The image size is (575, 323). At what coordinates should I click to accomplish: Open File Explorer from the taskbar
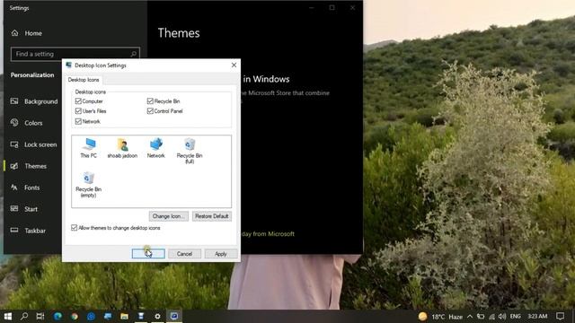[x=124, y=316]
